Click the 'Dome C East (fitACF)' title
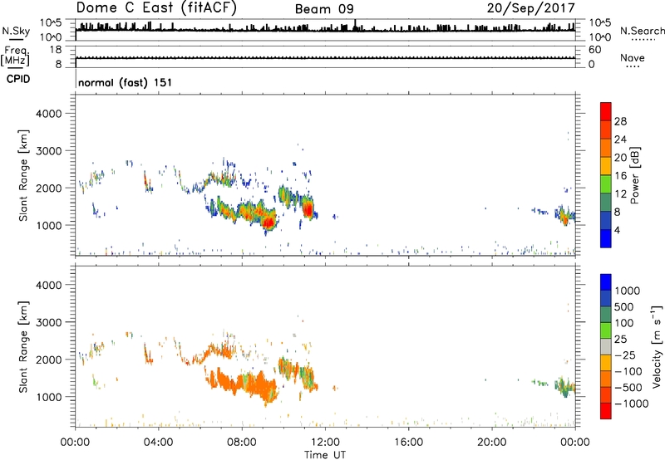 click(156, 8)
